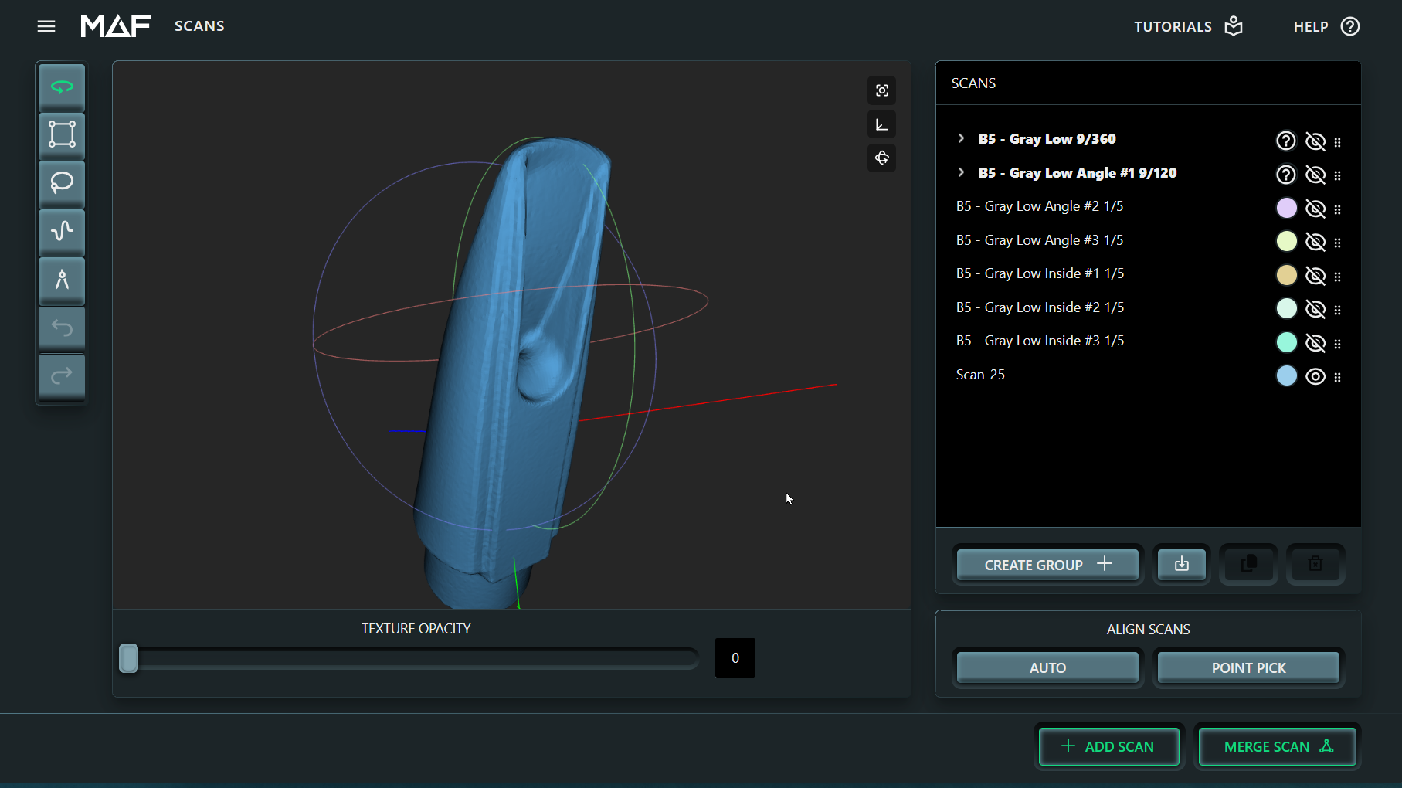Open the Tutorials menu item
The image size is (1402, 788).
[1187, 26]
